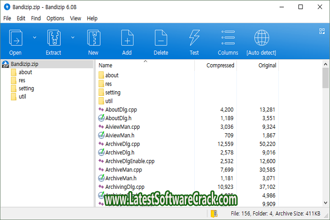This screenshot has width=330, height=220.
Task: Toggle the view grid icon at top right
Action: (x=322, y=31)
